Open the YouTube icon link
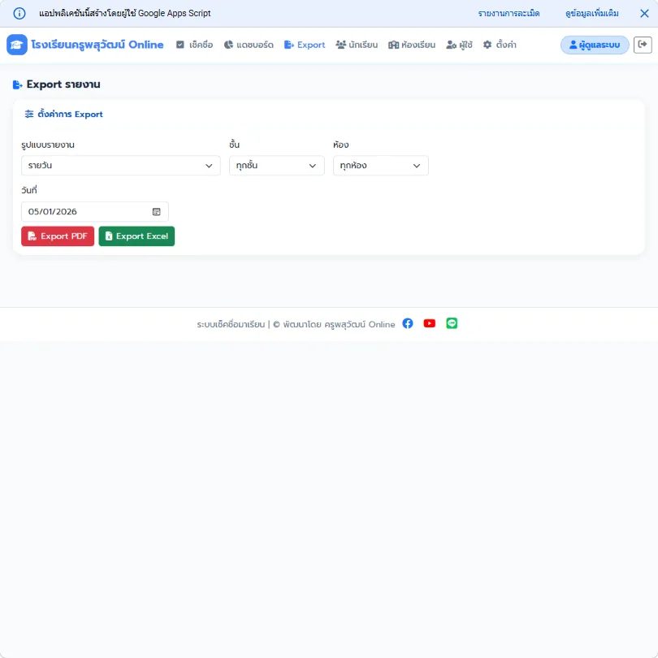Viewport: 658px width, 658px height. 429,323
